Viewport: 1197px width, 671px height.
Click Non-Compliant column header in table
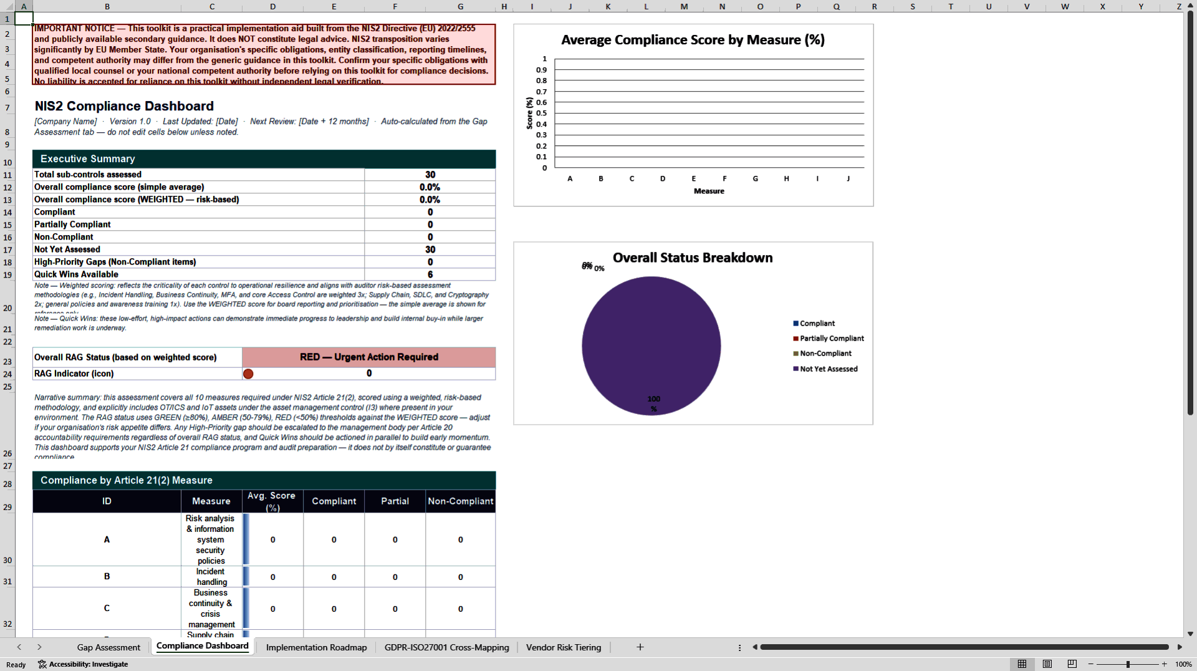461,501
